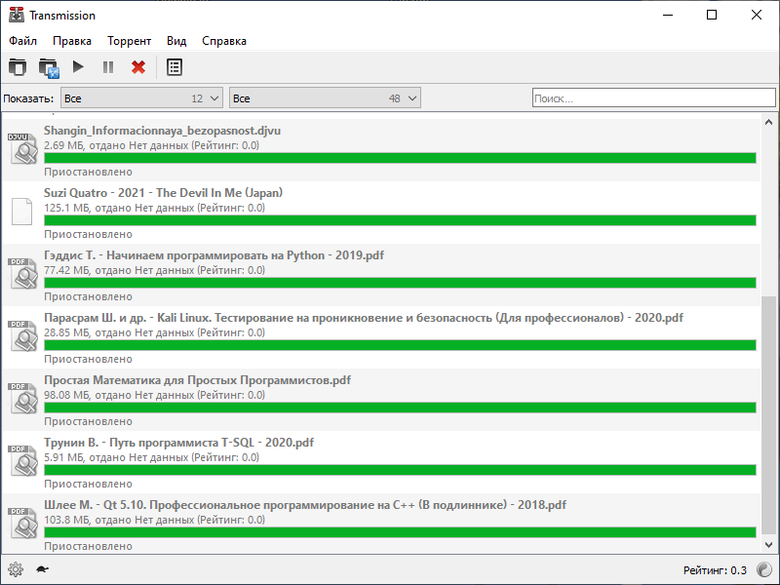Open the Правка menu

click(72, 41)
